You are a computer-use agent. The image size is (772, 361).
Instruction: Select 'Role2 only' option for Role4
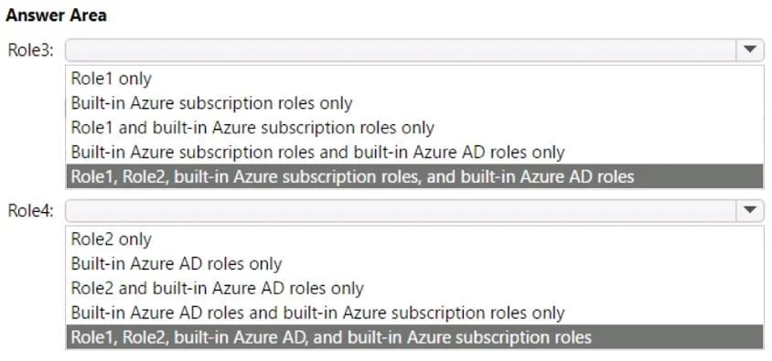click(x=414, y=239)
